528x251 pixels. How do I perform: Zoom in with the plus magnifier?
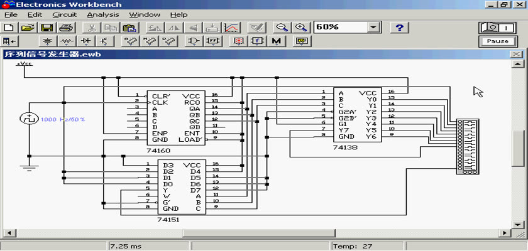[x=300, y=28]
